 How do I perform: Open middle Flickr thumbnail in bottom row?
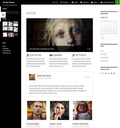tap(10, 35)
